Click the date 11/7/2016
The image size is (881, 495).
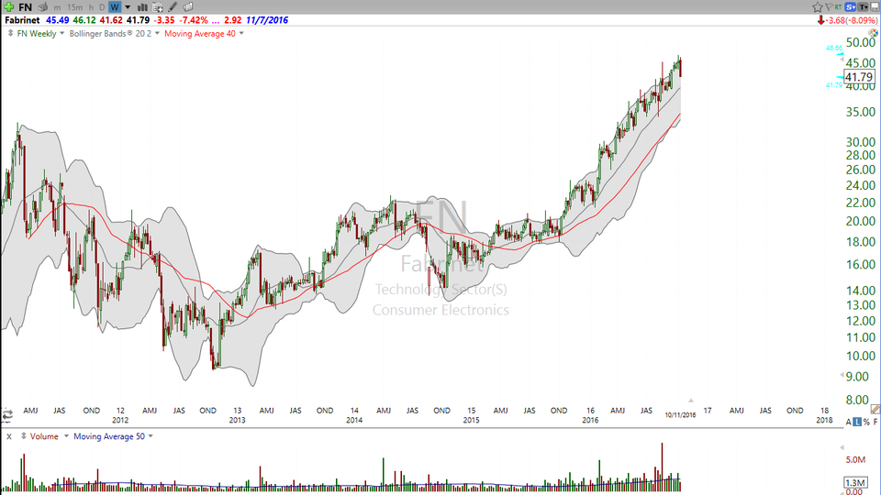tap(267, 20)
